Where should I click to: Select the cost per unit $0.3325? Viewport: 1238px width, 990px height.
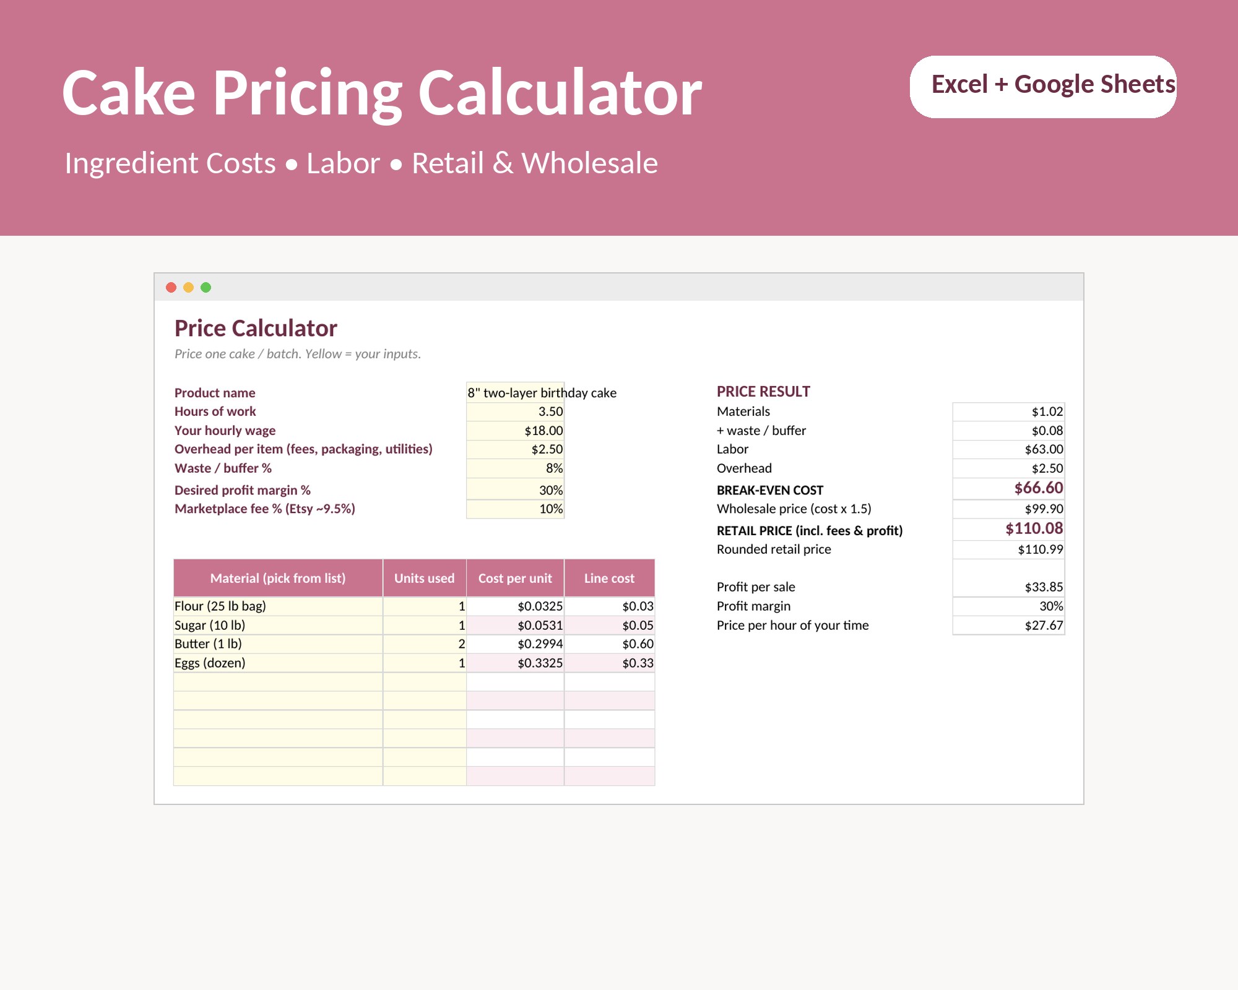515,663
